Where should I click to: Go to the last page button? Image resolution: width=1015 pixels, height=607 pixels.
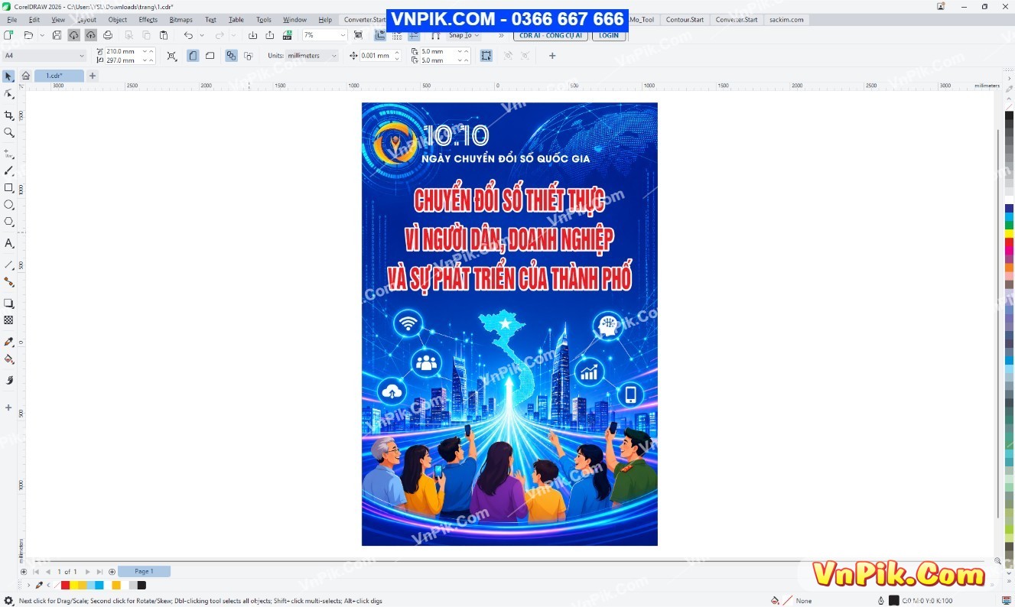(x=99, y=572)
